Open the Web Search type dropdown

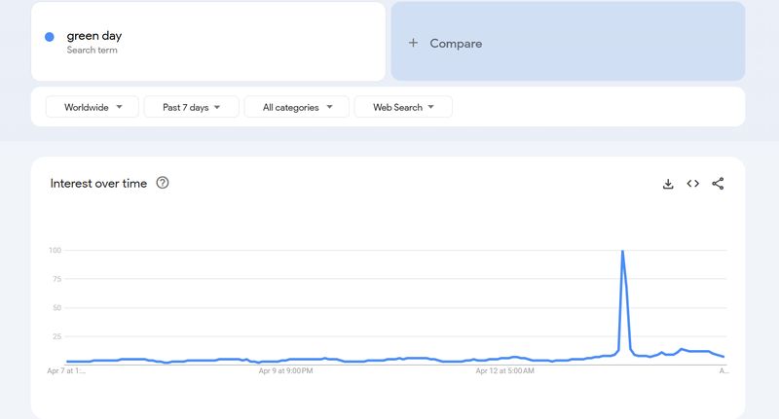pyautogui.click(x=403, y=107)
